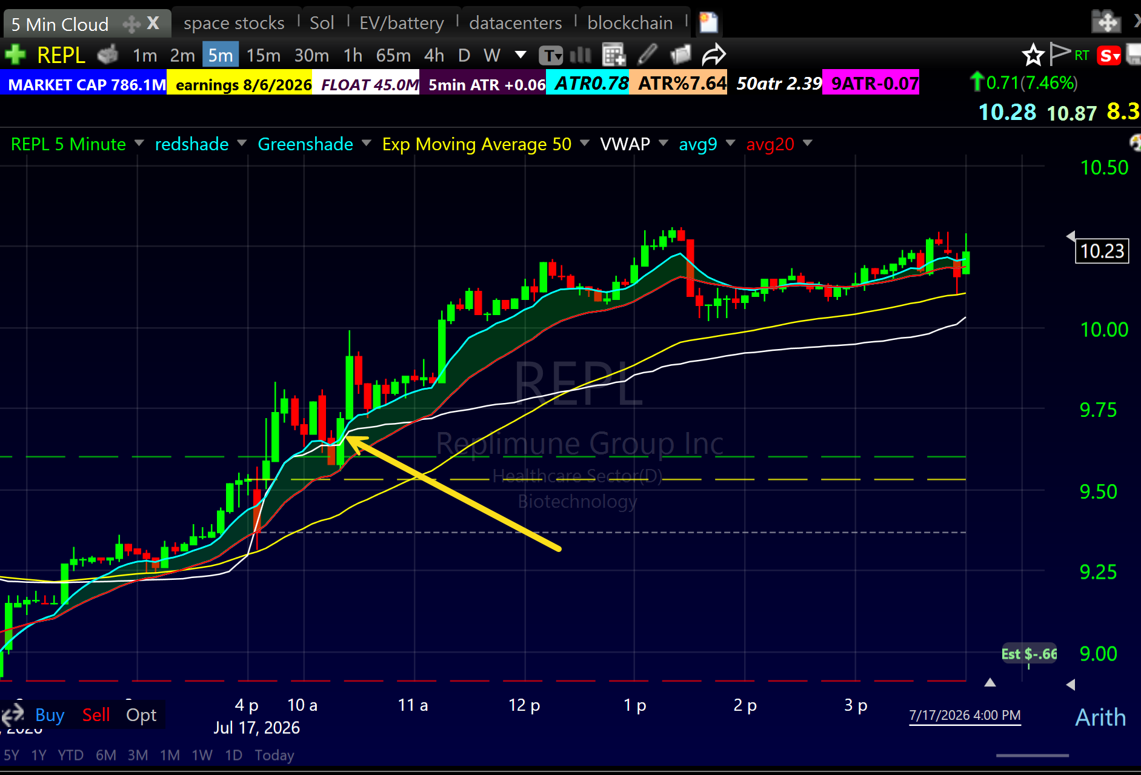Select the 1D time range
Viewport: 1141px width, 775px height.
[233, 755]
